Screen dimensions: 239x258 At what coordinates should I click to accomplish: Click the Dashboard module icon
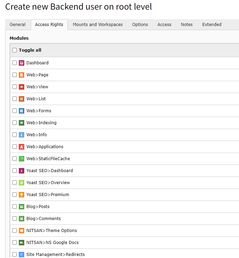22,63
